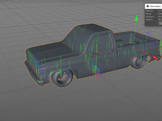Click the red X-axis arrow handle
Screen dimensions: 162x121
[x=156, y=57]
